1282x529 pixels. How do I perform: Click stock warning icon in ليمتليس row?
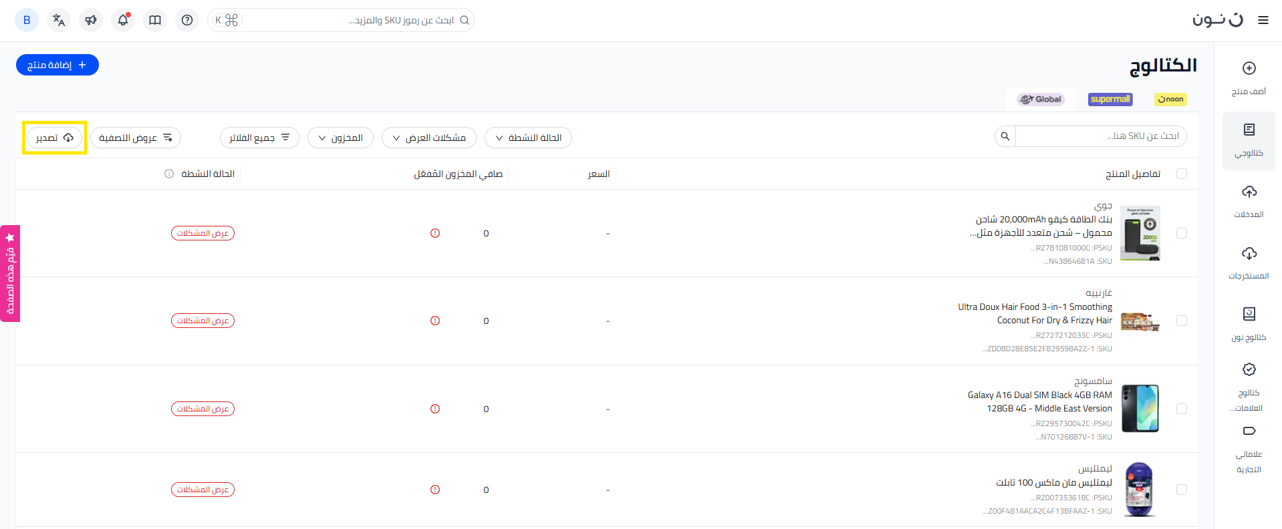click(x=435, y=490)
